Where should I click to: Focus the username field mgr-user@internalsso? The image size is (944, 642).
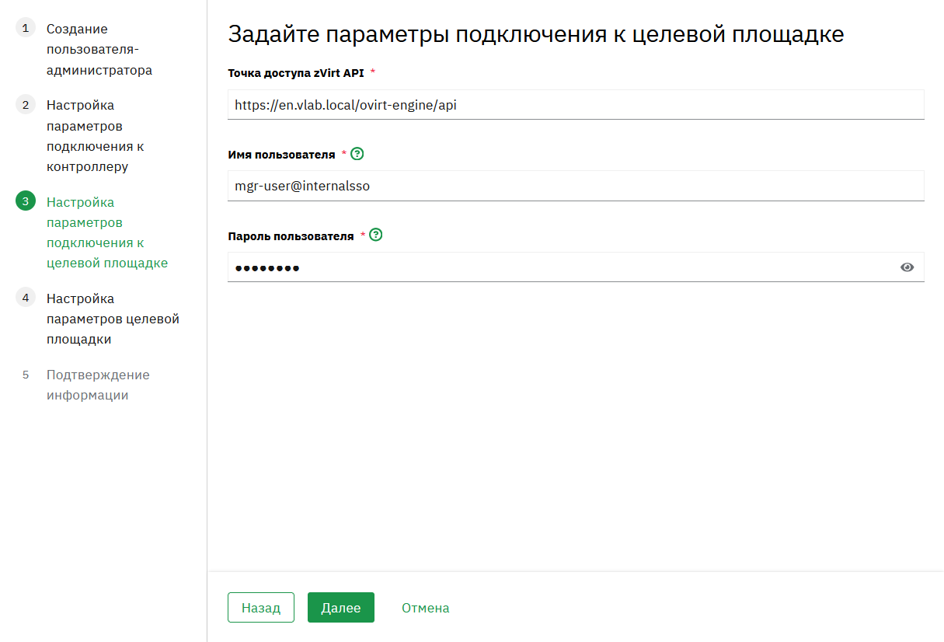(x=576, y=186)
